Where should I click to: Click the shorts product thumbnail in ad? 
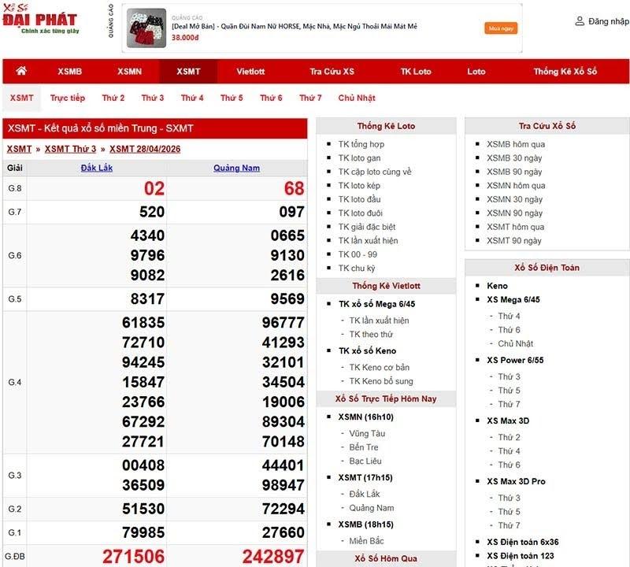click(x=146, y=28)
